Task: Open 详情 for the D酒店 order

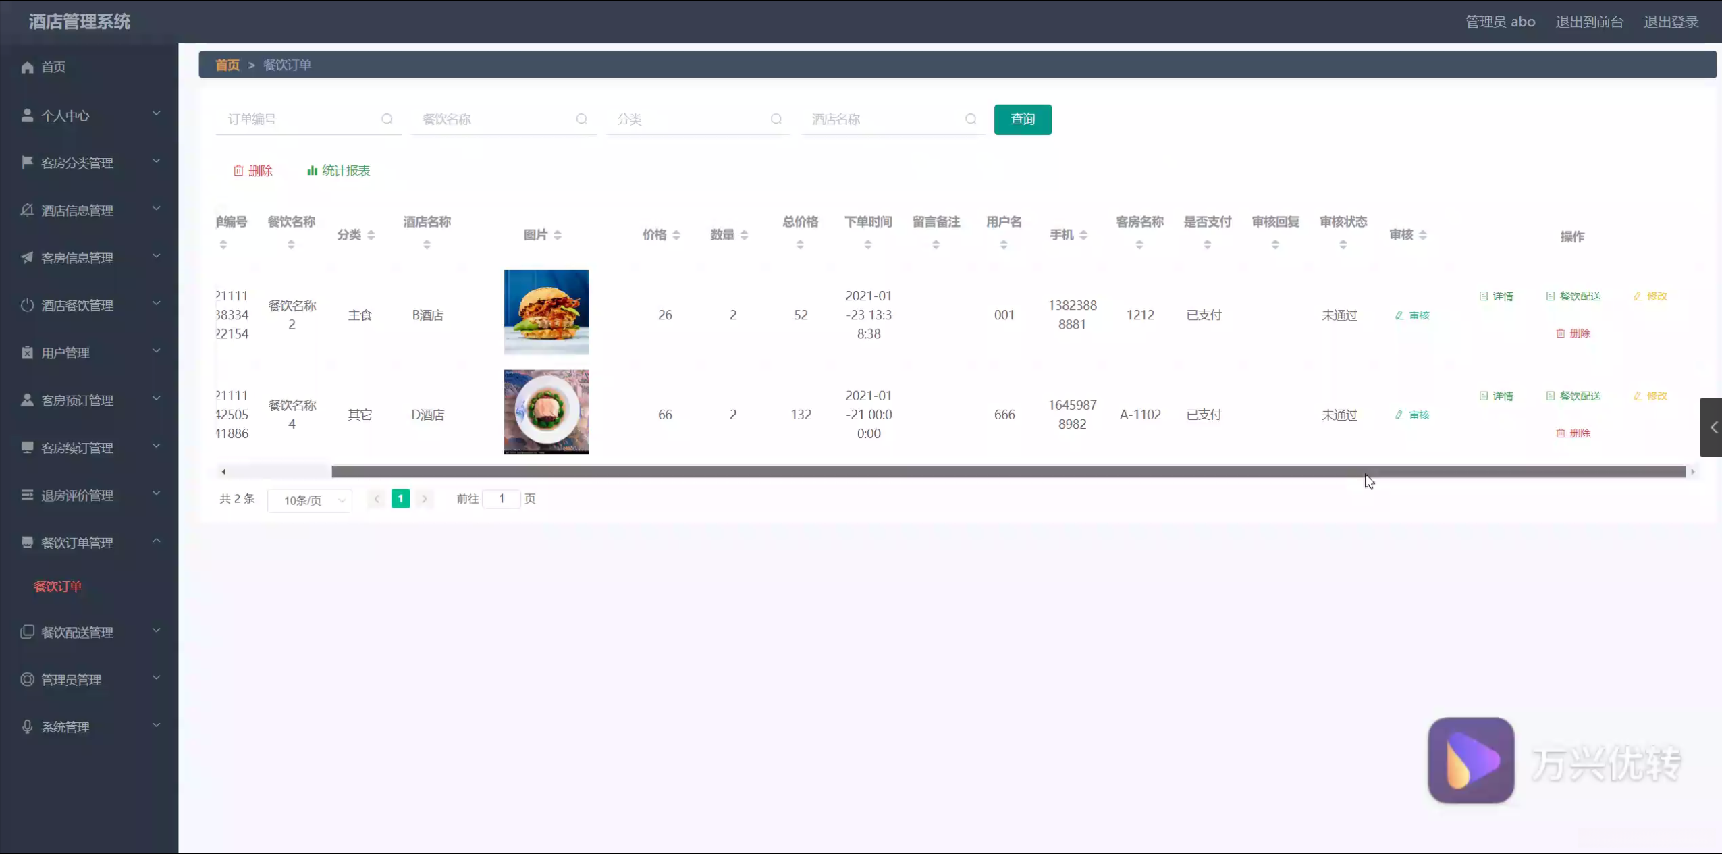Action: pyautogui.click(x=1496, y=396)
